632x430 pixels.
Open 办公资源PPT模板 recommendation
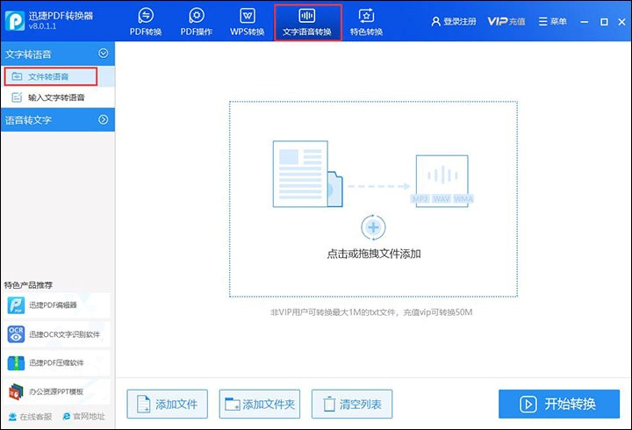pyautogui.click(x=57, y=391)
